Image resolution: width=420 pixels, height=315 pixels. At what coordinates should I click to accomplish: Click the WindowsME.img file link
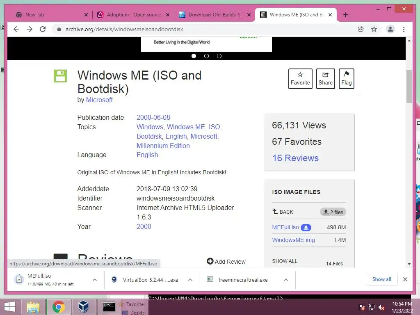(x=293, y=240)
